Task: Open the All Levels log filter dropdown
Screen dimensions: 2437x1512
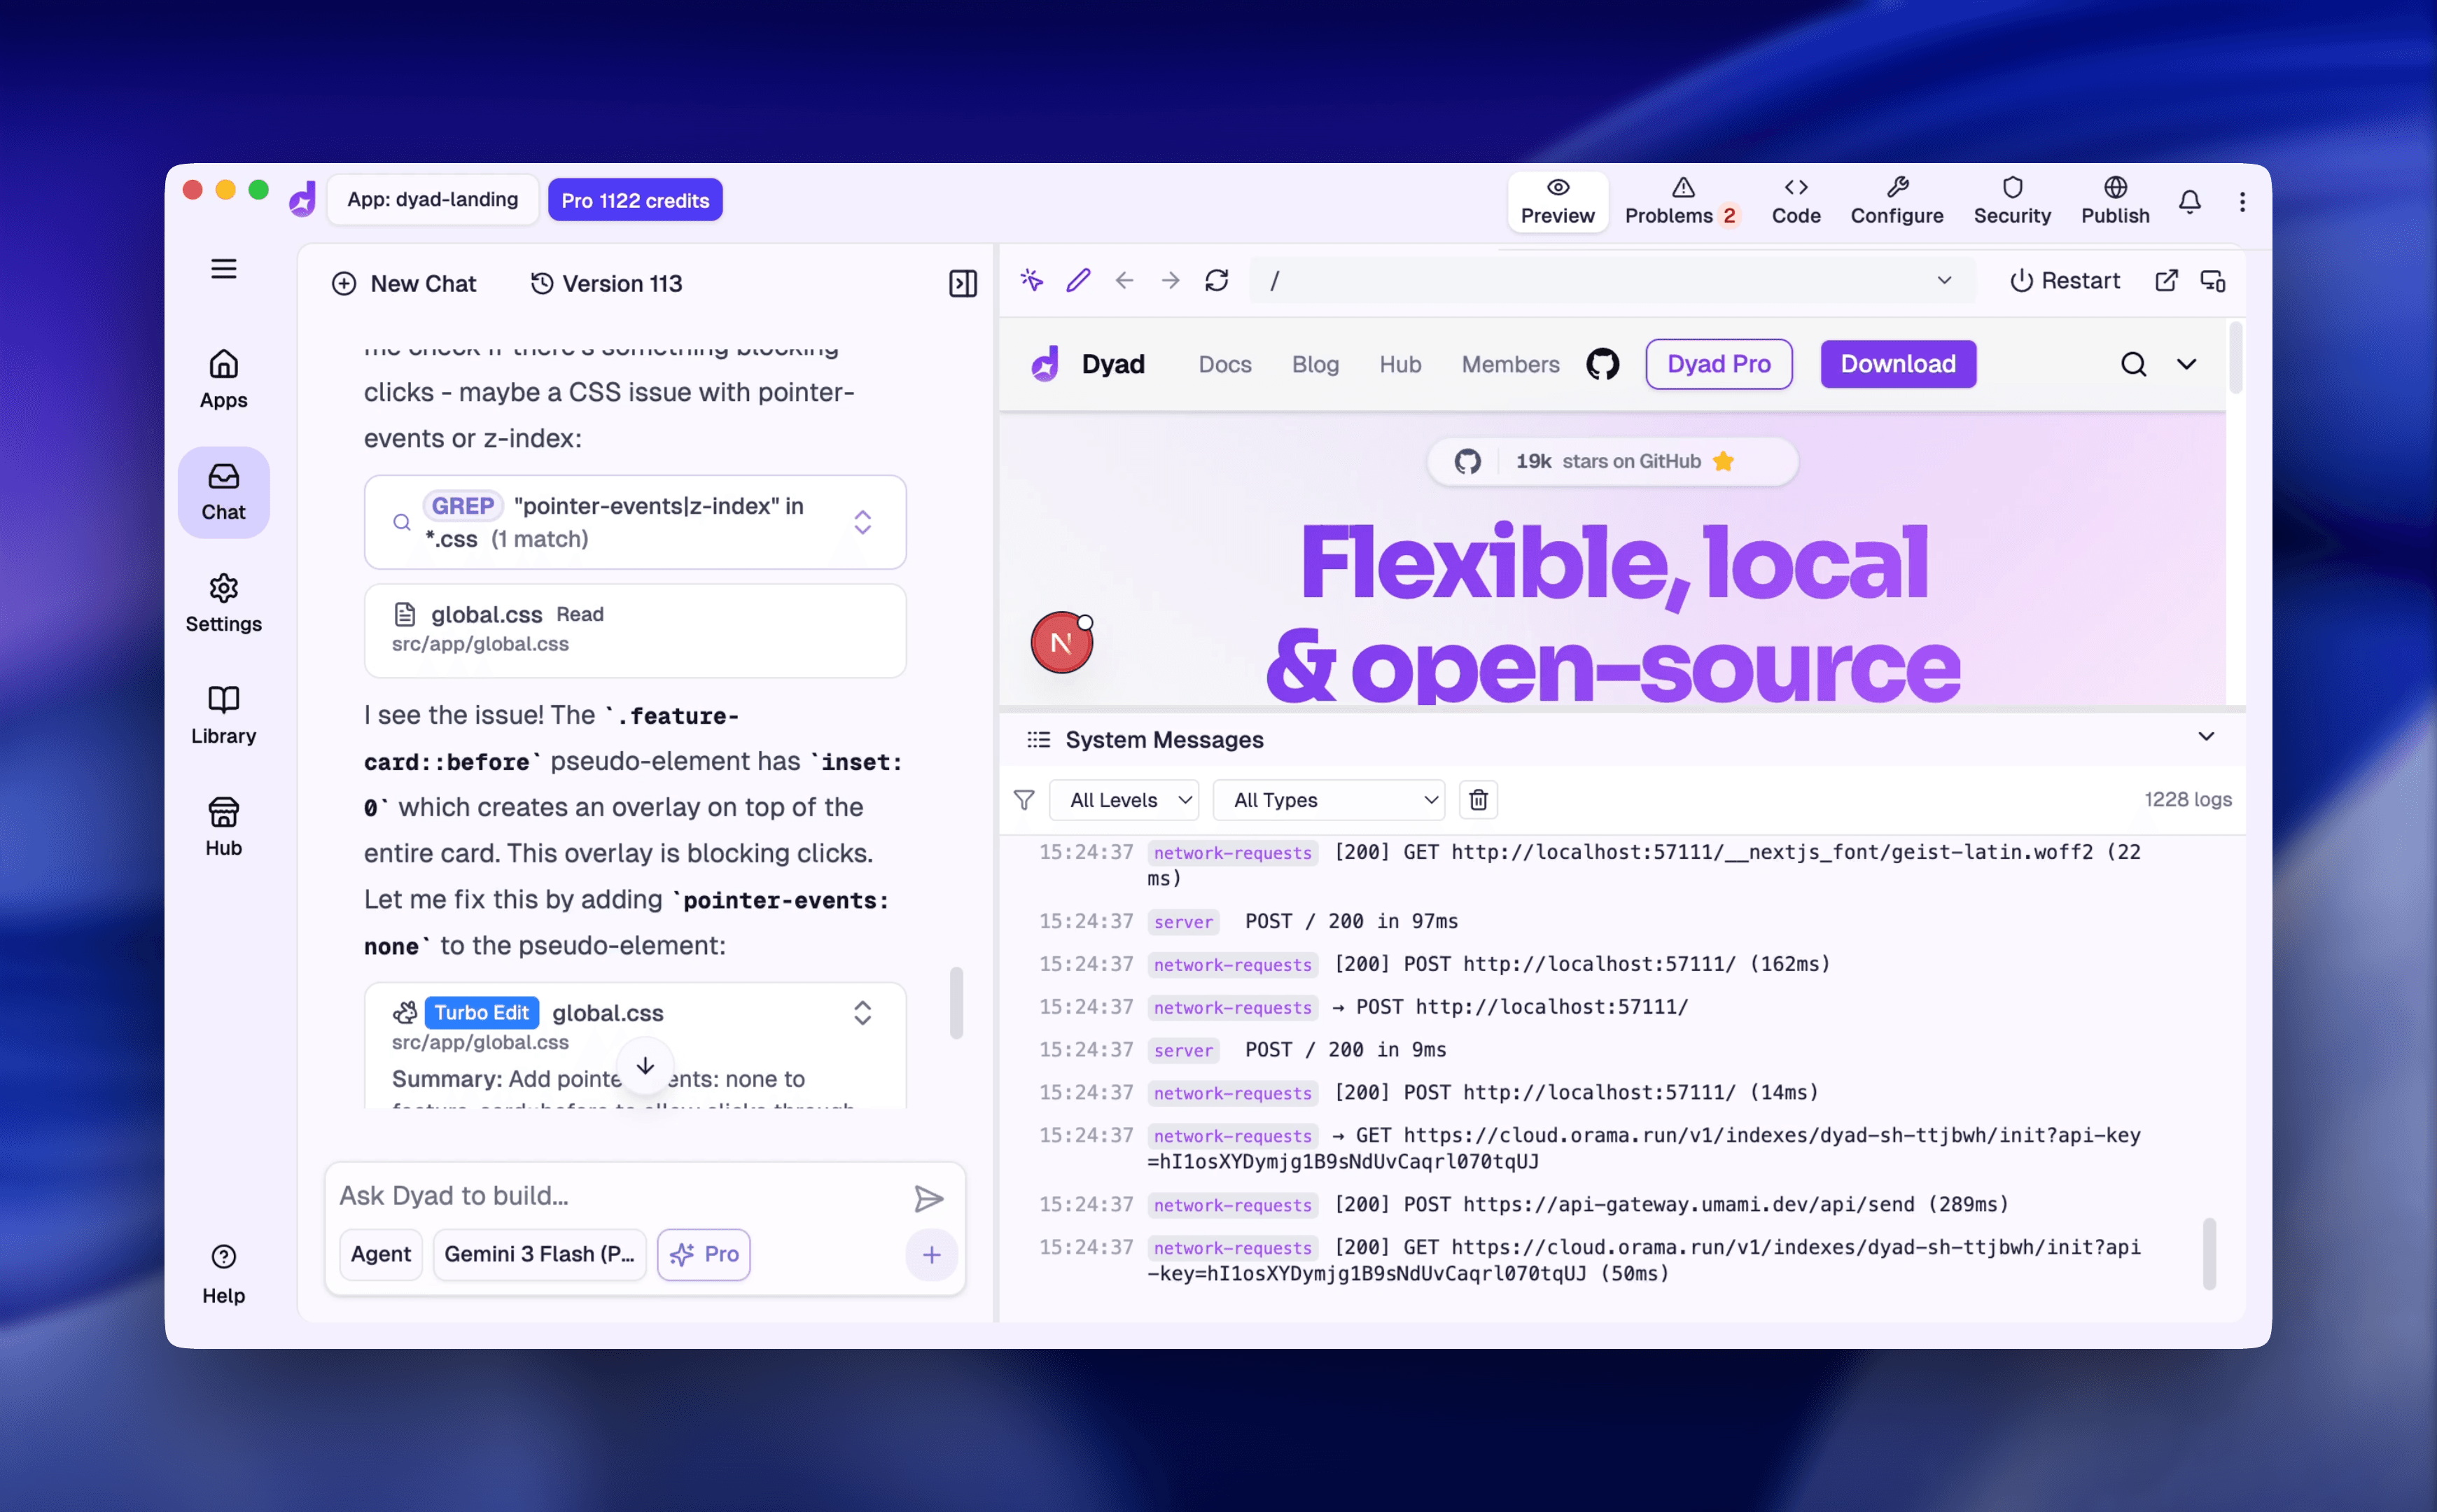Action: 1126,800
